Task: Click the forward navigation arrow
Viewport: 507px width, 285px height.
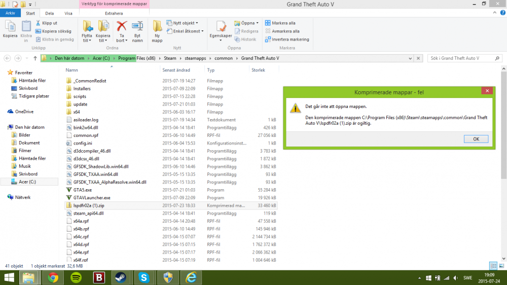Action: pyautogui.click(x=18, y=58)
